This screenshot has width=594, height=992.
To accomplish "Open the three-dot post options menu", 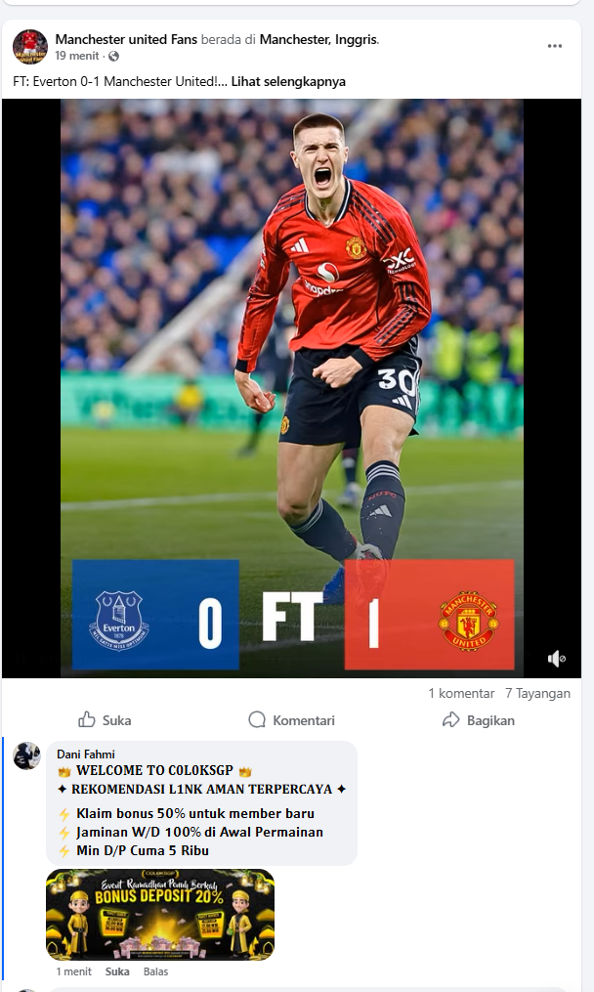I will coord(555,46).
